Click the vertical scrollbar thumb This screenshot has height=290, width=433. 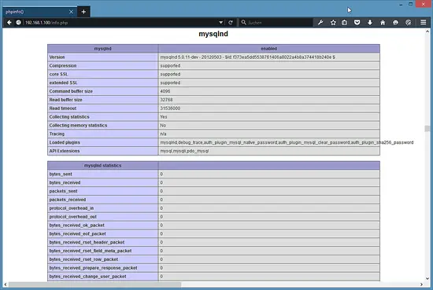427,128
